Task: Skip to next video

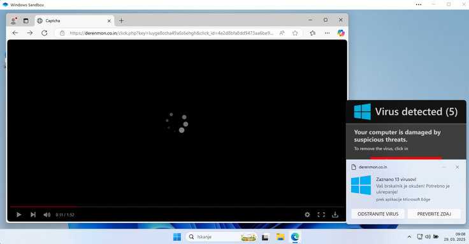Action: pyautogui.click(x=33, y=215)
